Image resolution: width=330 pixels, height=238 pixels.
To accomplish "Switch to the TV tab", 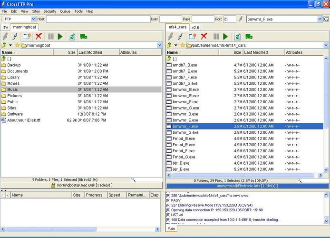I will [x=6, y=28].
